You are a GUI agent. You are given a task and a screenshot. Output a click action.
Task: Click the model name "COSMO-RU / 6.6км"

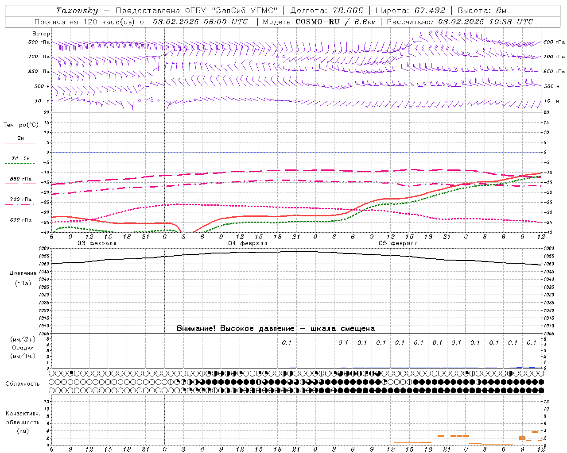(x=335, y=22)
